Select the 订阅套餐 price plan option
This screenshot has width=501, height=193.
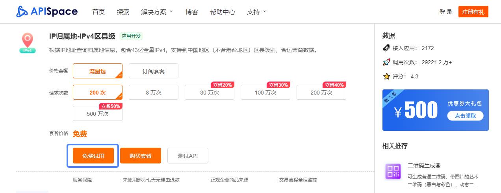pos(154,71)
